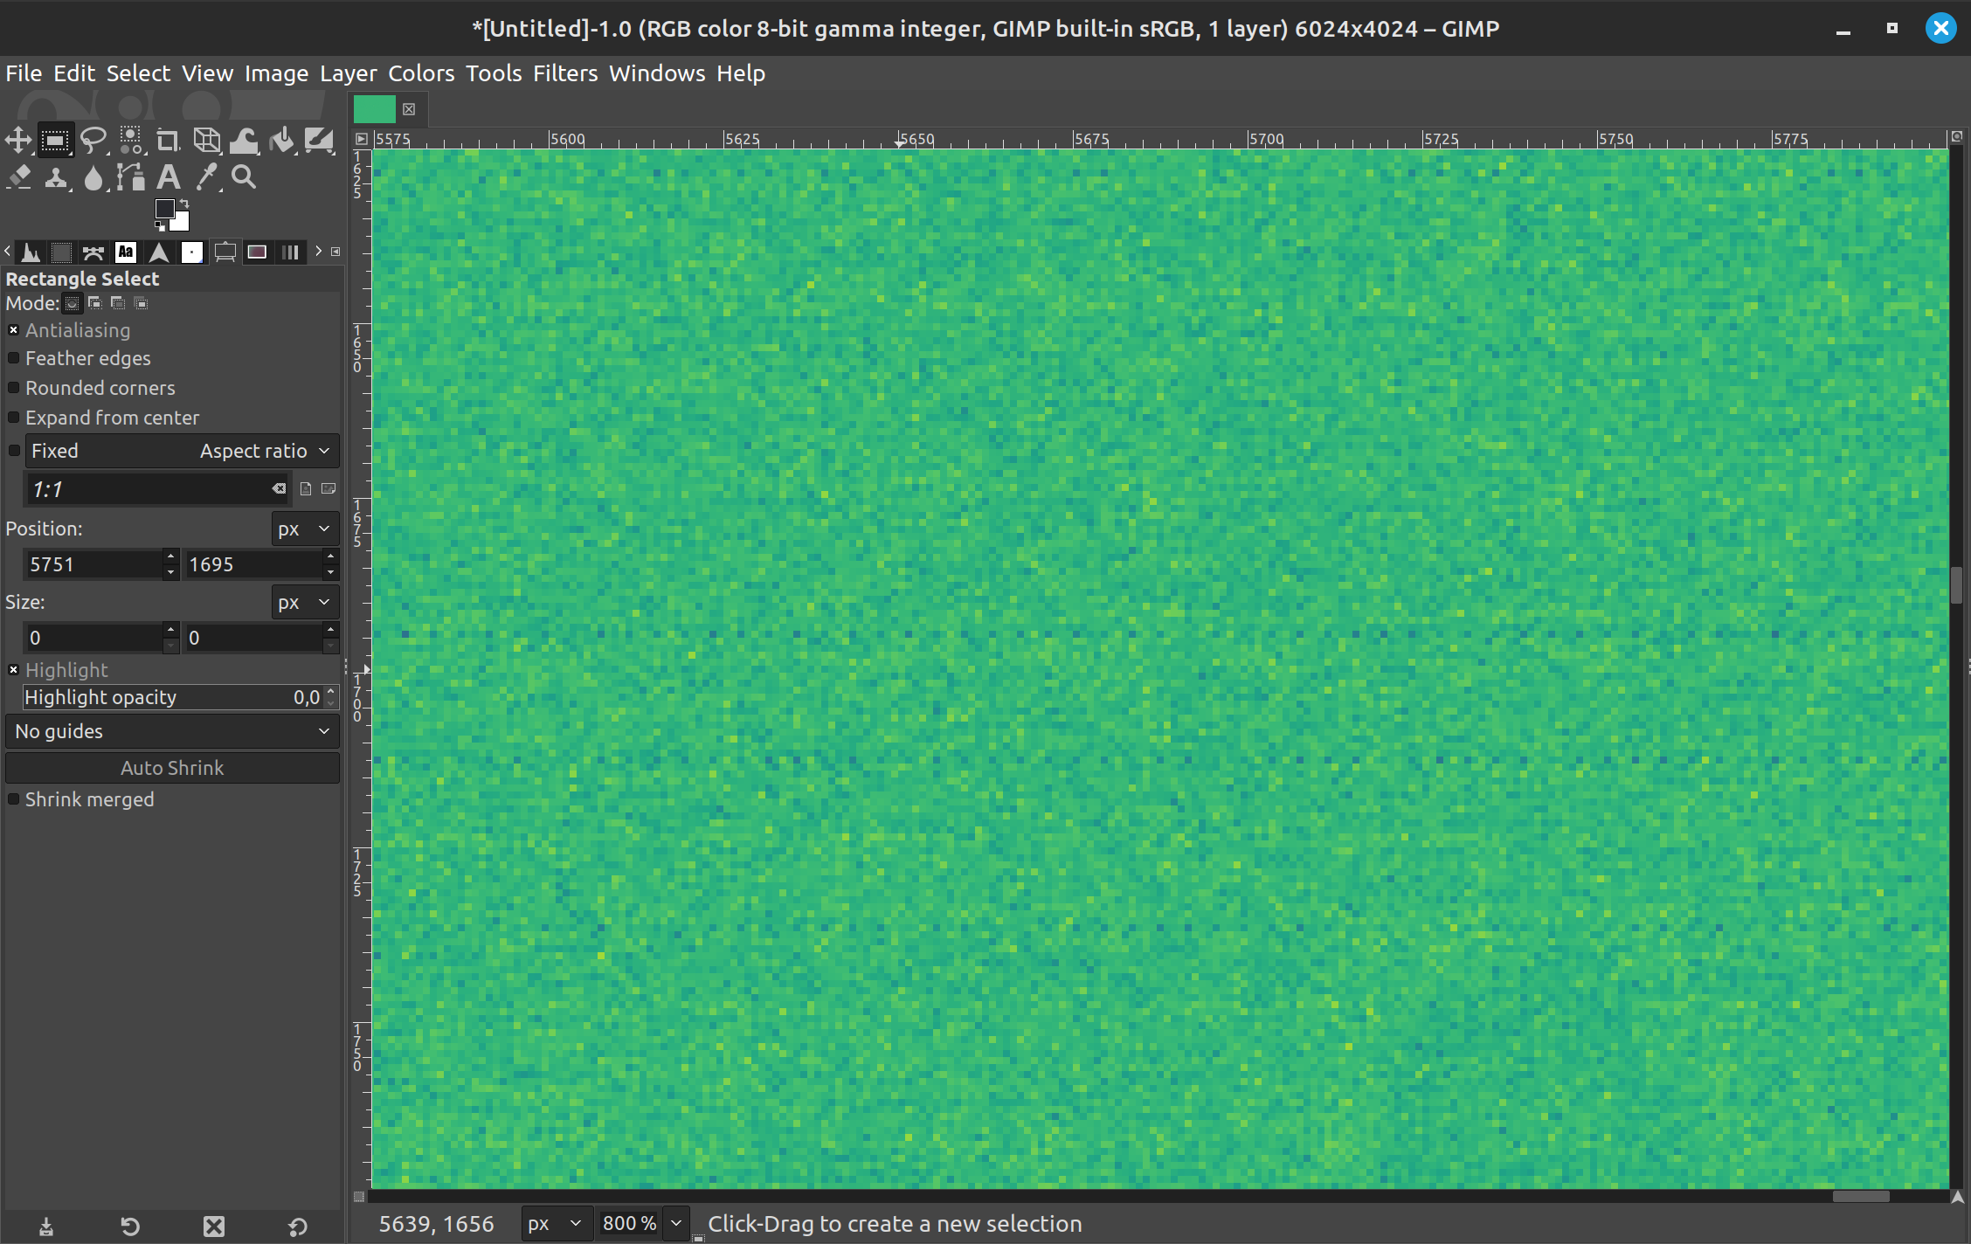Image resolution: width=1971 pixels, height=1244 pixels.
Task: Pick the Color Picker eyedropper tool
Action: pos(206,177)
